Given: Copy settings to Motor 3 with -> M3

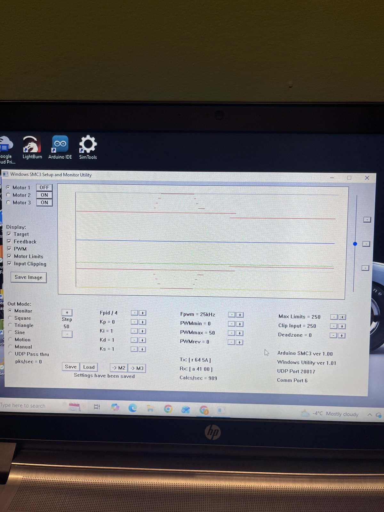Looking at the screenshot, I should click(137, 368).
